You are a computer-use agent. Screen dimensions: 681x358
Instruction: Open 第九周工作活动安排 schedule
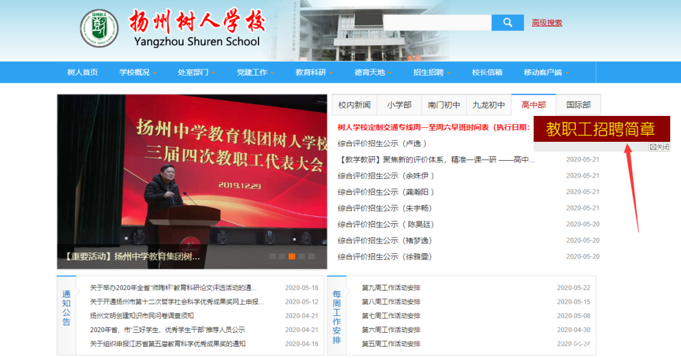point(391,287)
